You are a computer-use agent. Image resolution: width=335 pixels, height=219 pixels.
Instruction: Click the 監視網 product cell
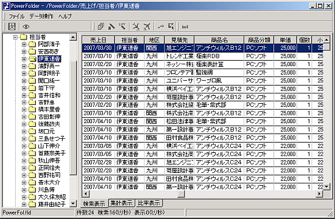coord(219,73)
